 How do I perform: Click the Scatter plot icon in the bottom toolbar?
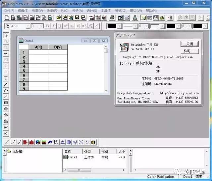pos(13,142)
